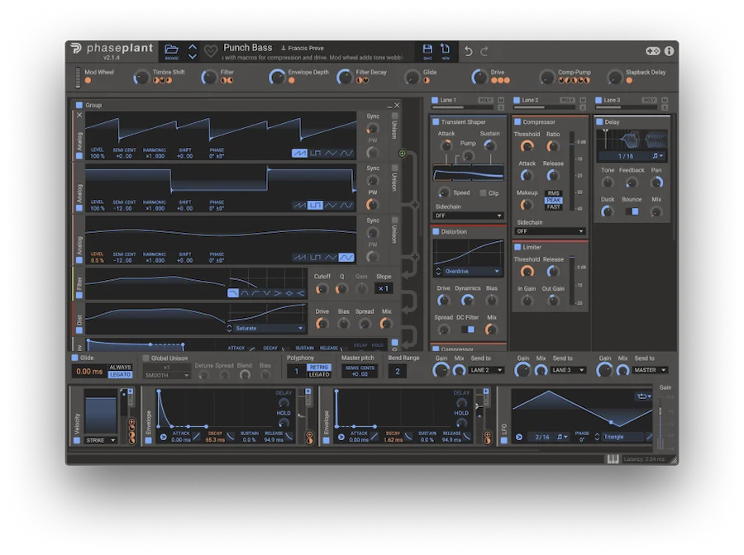Click the redo arrow
The width and height of the screenshot is (744, 555).
(x=484, y=51)
